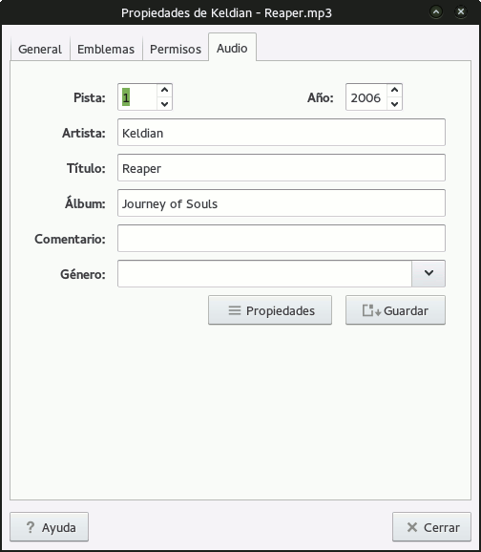Expand the Género dropdown arrow
The image size is (481, 552).
point(429,273)
